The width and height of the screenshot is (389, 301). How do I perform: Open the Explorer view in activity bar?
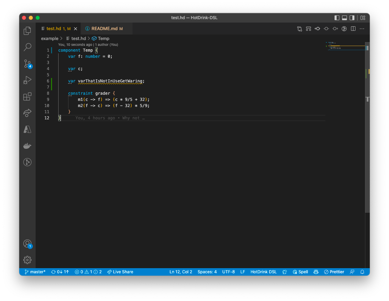click(27, 31)
